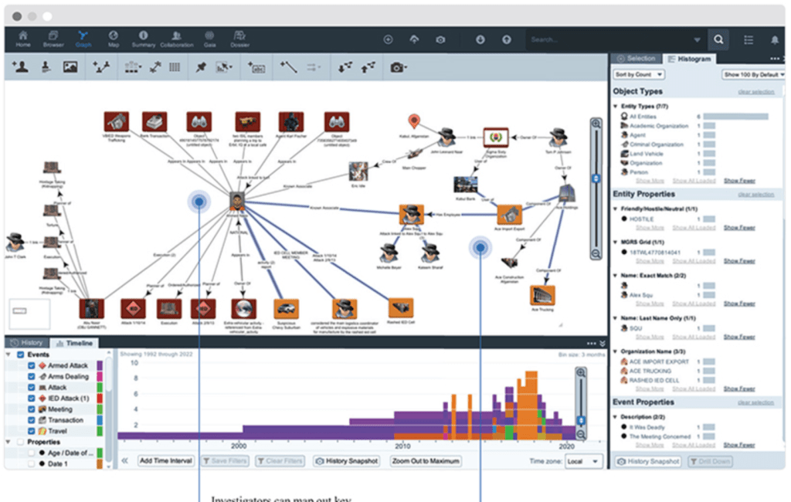Click the download arrow icon in top bar
Image resolution: width=791 pixels, height=502 pixels.
(480, 39)
